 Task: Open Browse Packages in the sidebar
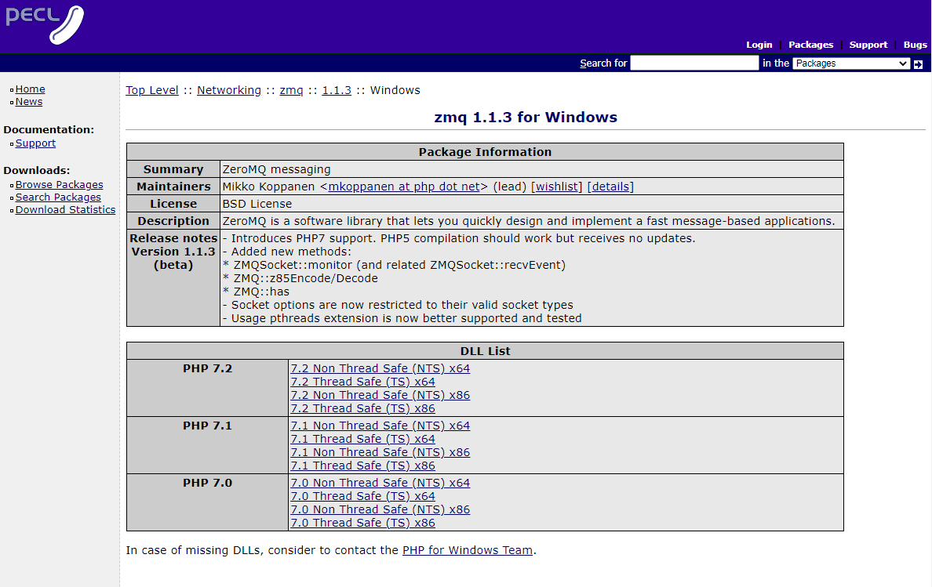click(x=59, y=185)
